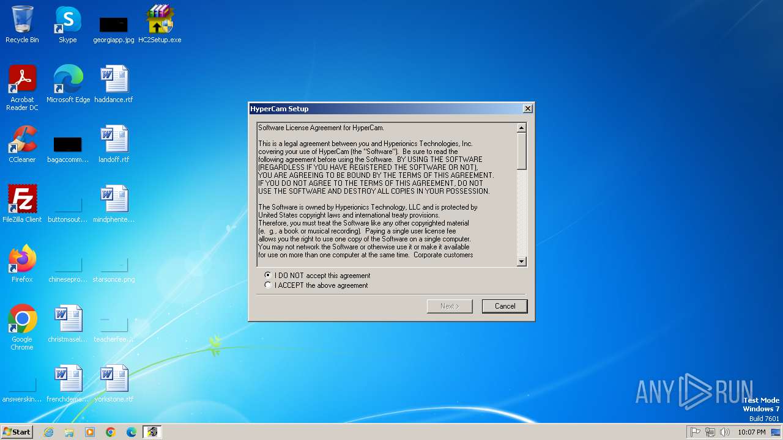Viewport: 783px width, 440px height.
Task: Launch Skype from the desktop
Action: coord(68,24)
